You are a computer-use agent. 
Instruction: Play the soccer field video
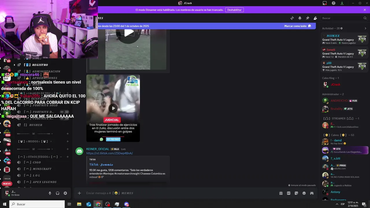[129, 33]
